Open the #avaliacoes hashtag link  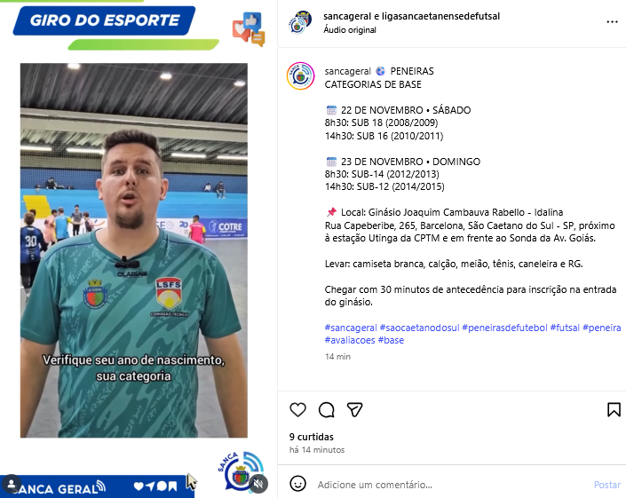(x=350, y=340)
